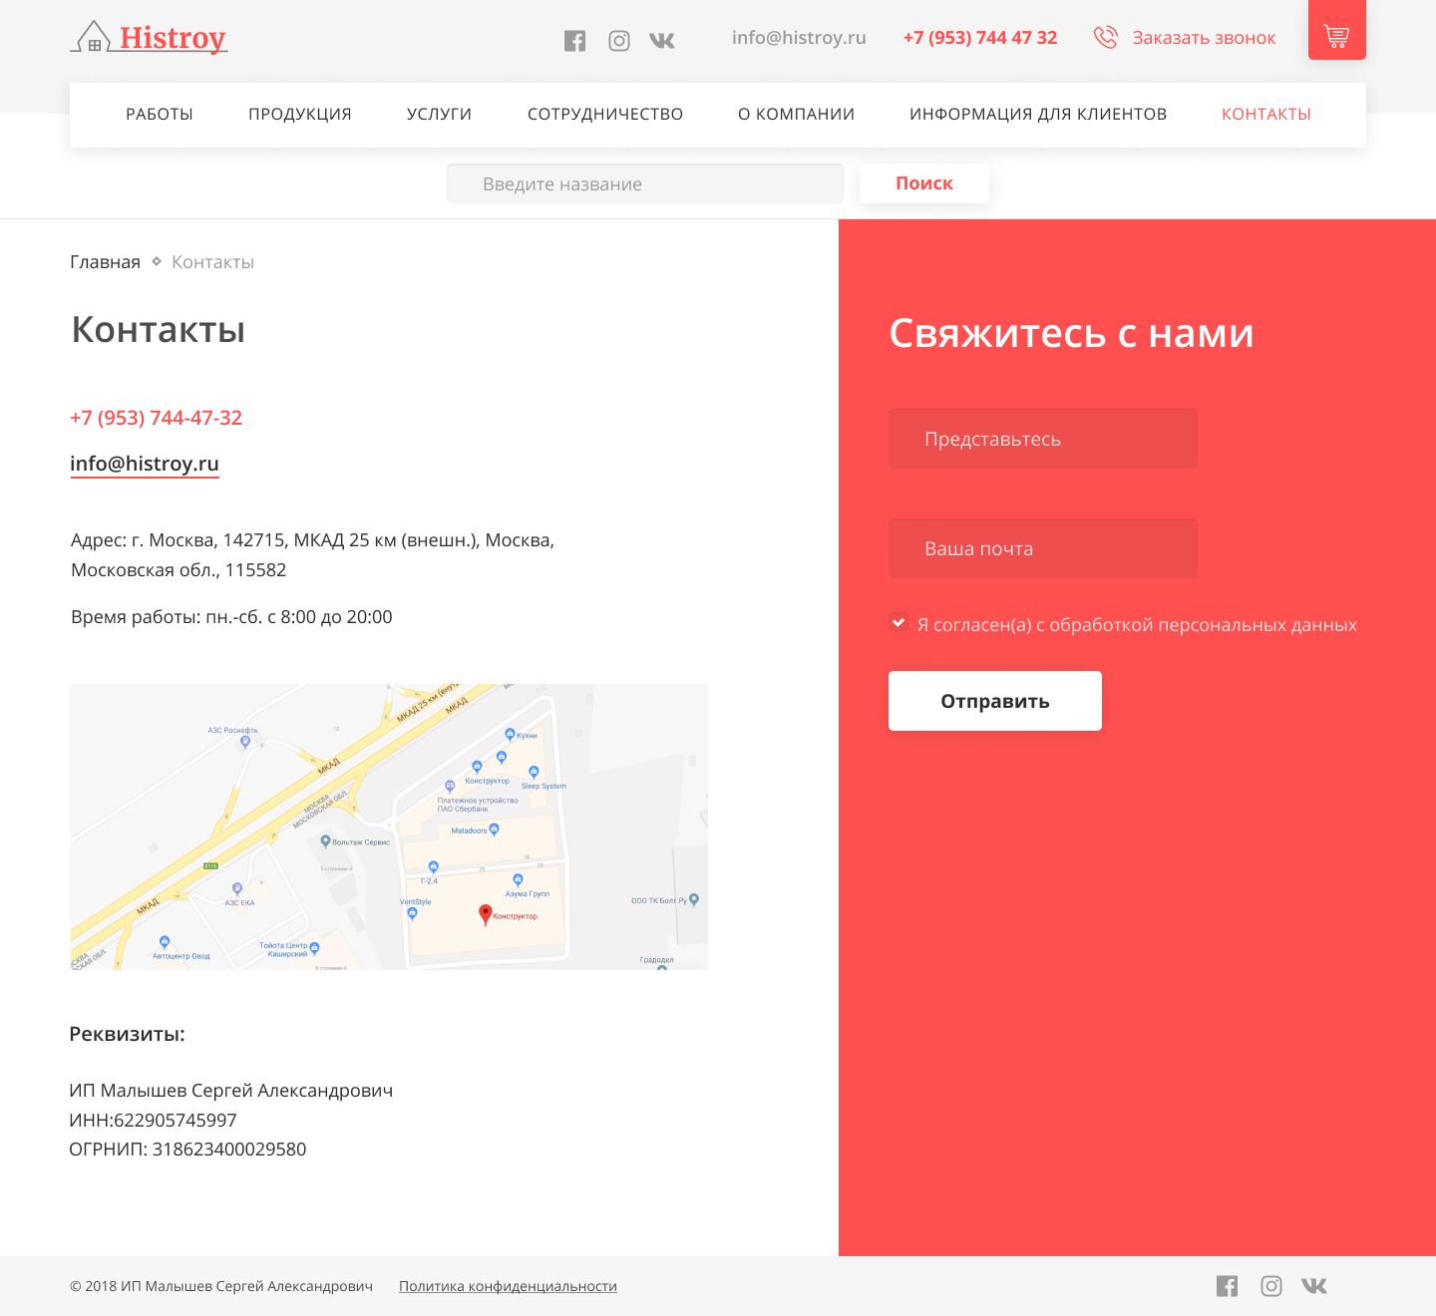The image size is (1436, 1316).
Task: Click the Поиск search button
Action: [x=924, y=183]
